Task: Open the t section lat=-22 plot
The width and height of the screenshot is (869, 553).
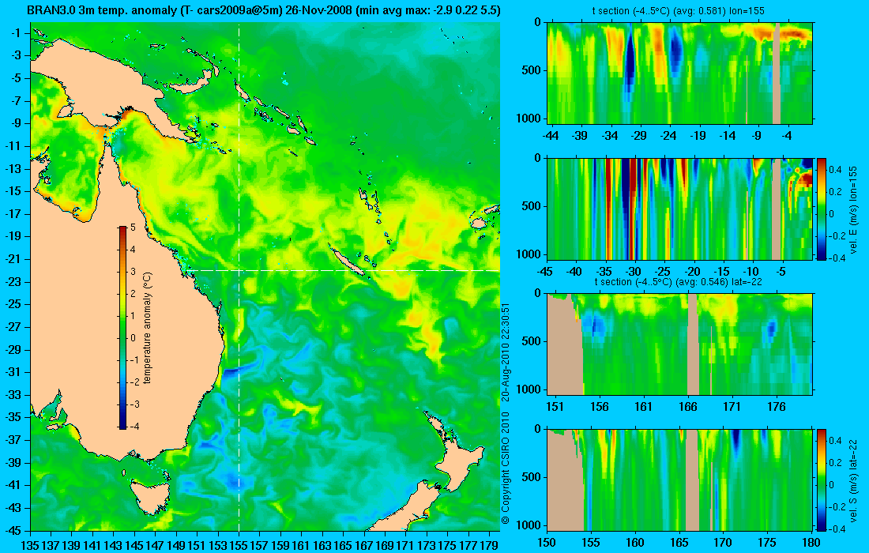Action: (x=679, y=344)
